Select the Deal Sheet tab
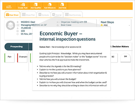The height and width of the screenshot is (105, 135). pos(12,15)
